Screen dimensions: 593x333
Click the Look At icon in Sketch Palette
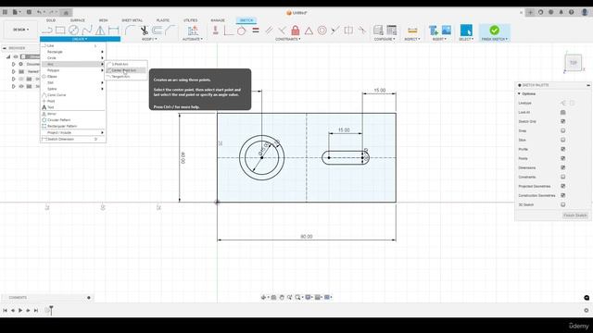click(562, 112)
